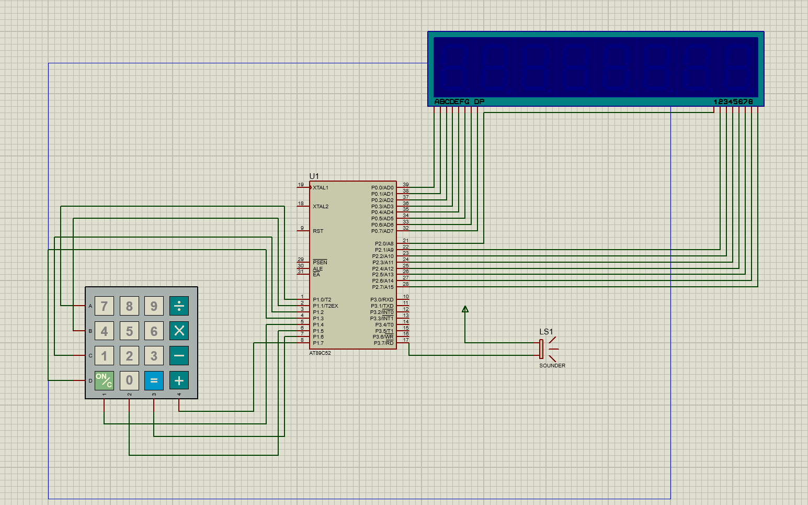Click the display digit pins 12345678 label
The height and width of the screenshot is (505, 808).
pos(733,102)
